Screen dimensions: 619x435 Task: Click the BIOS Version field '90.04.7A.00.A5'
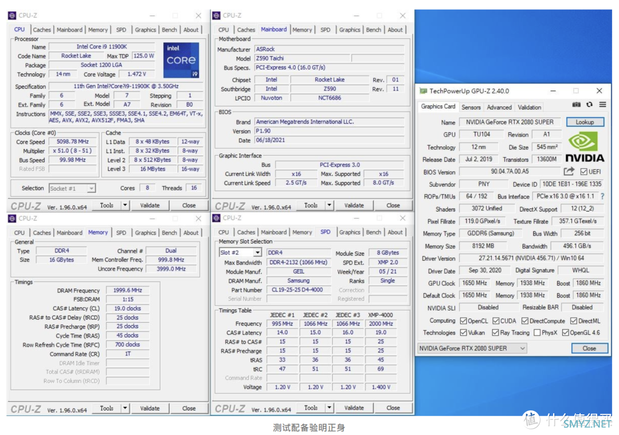click(510, 171)
